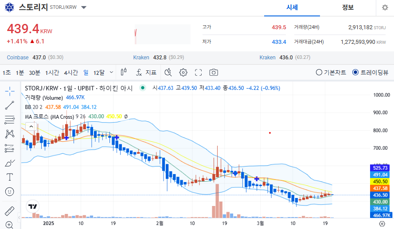Switch to the 시세 tab

coord(292,8)
